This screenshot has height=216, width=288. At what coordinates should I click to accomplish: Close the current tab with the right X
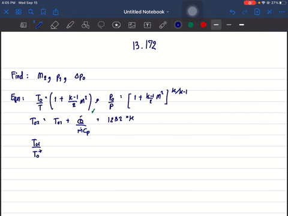(269, 12)
